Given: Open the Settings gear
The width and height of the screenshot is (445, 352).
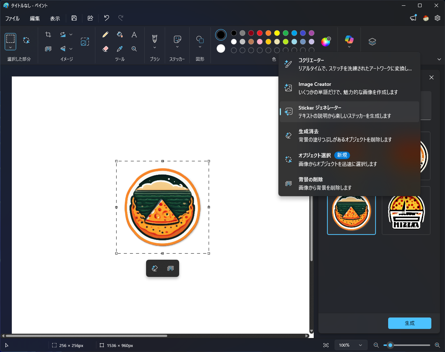Looking at the screenshot, I should click(437, 18).
